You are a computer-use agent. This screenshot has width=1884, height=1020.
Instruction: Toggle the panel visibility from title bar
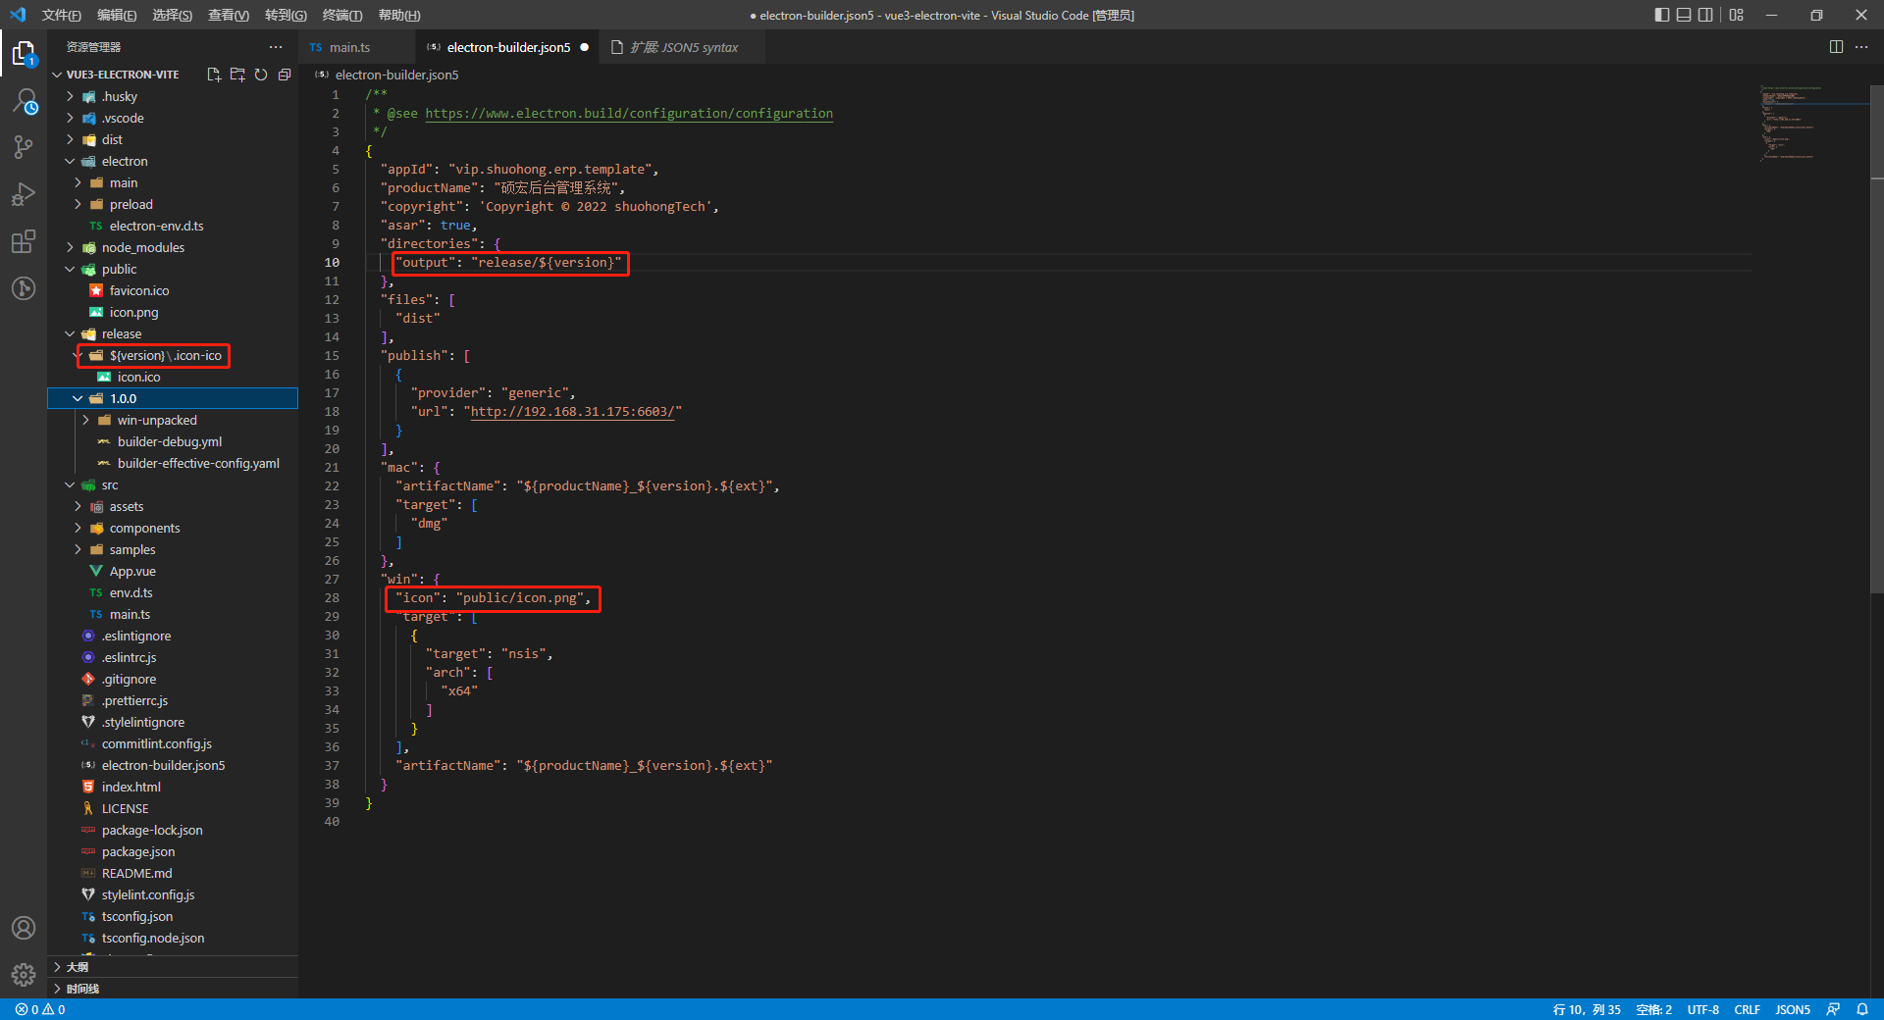click(1683, 15)
